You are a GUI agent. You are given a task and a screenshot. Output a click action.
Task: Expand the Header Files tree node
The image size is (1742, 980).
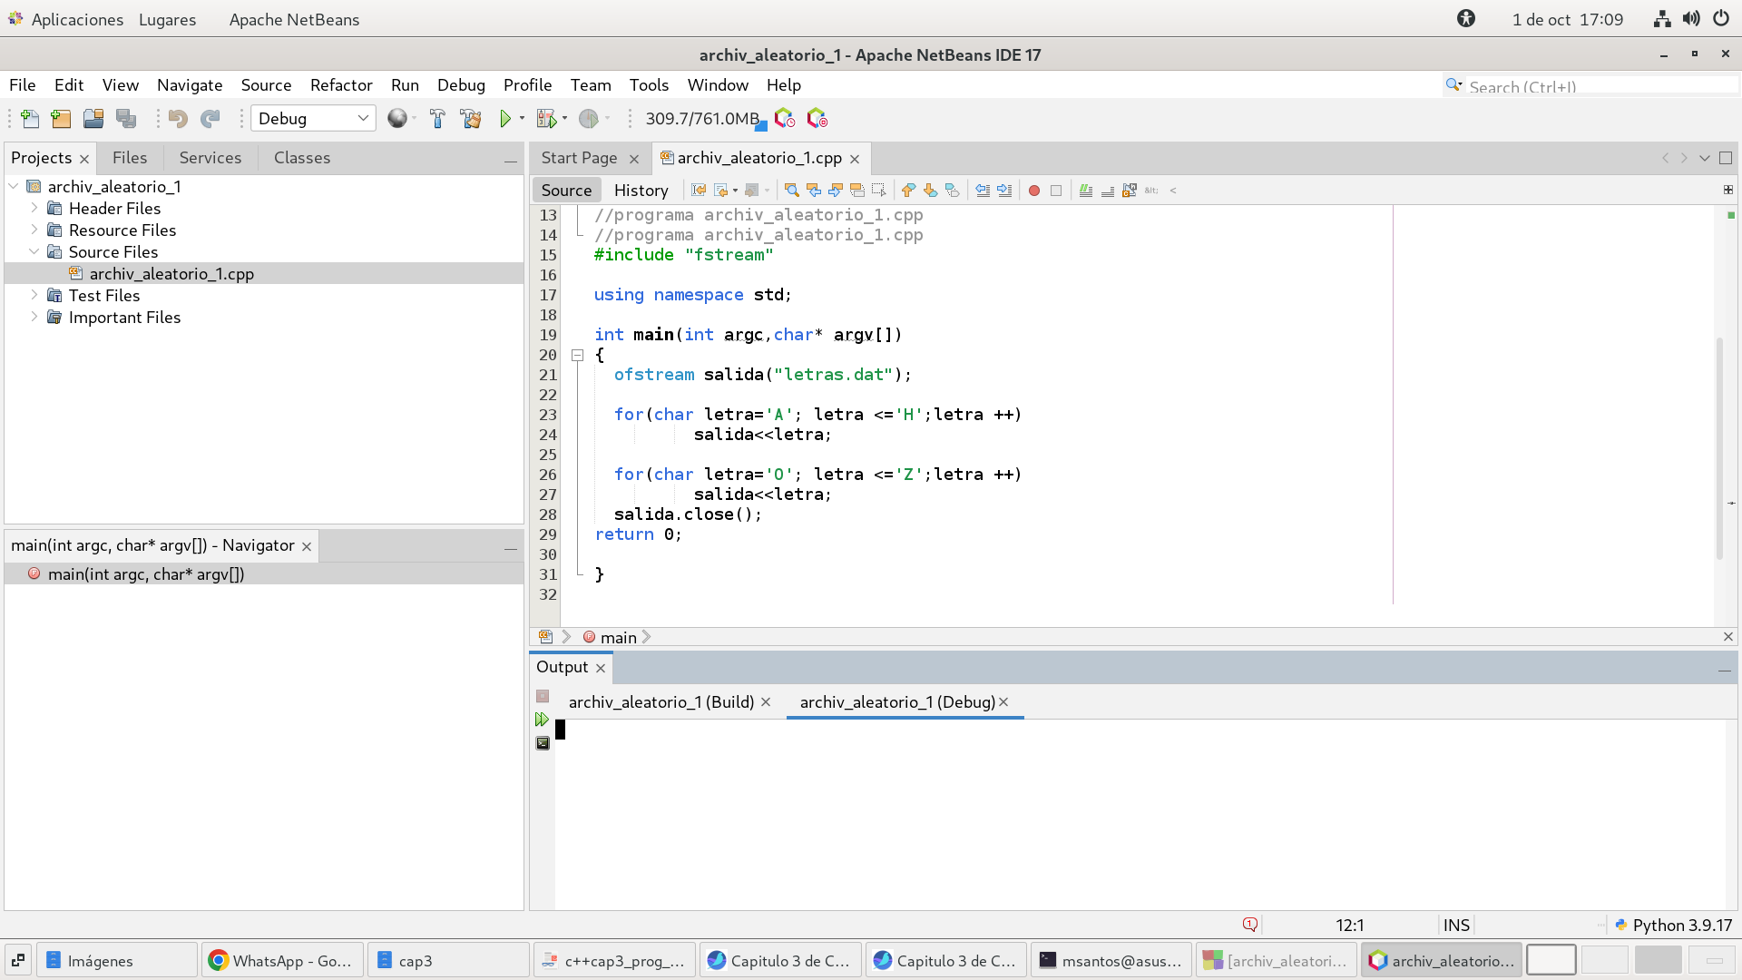pyautogui.click(x=34, y=209)
